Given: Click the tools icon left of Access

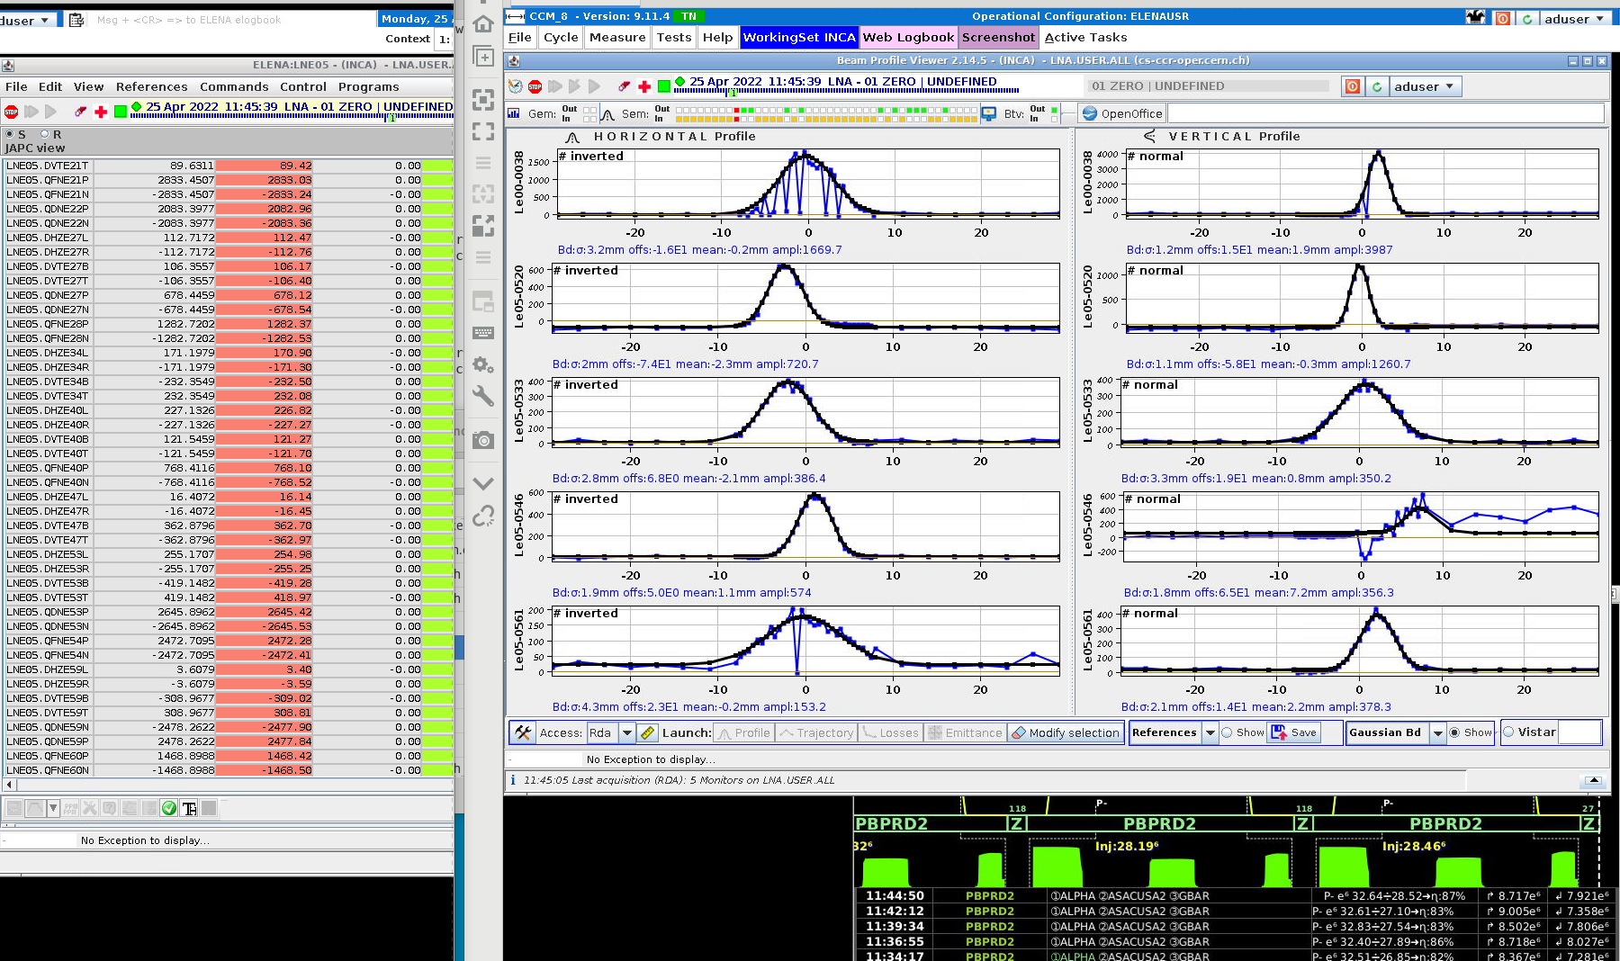Looking at the screenshot, I should coord(523,732).
